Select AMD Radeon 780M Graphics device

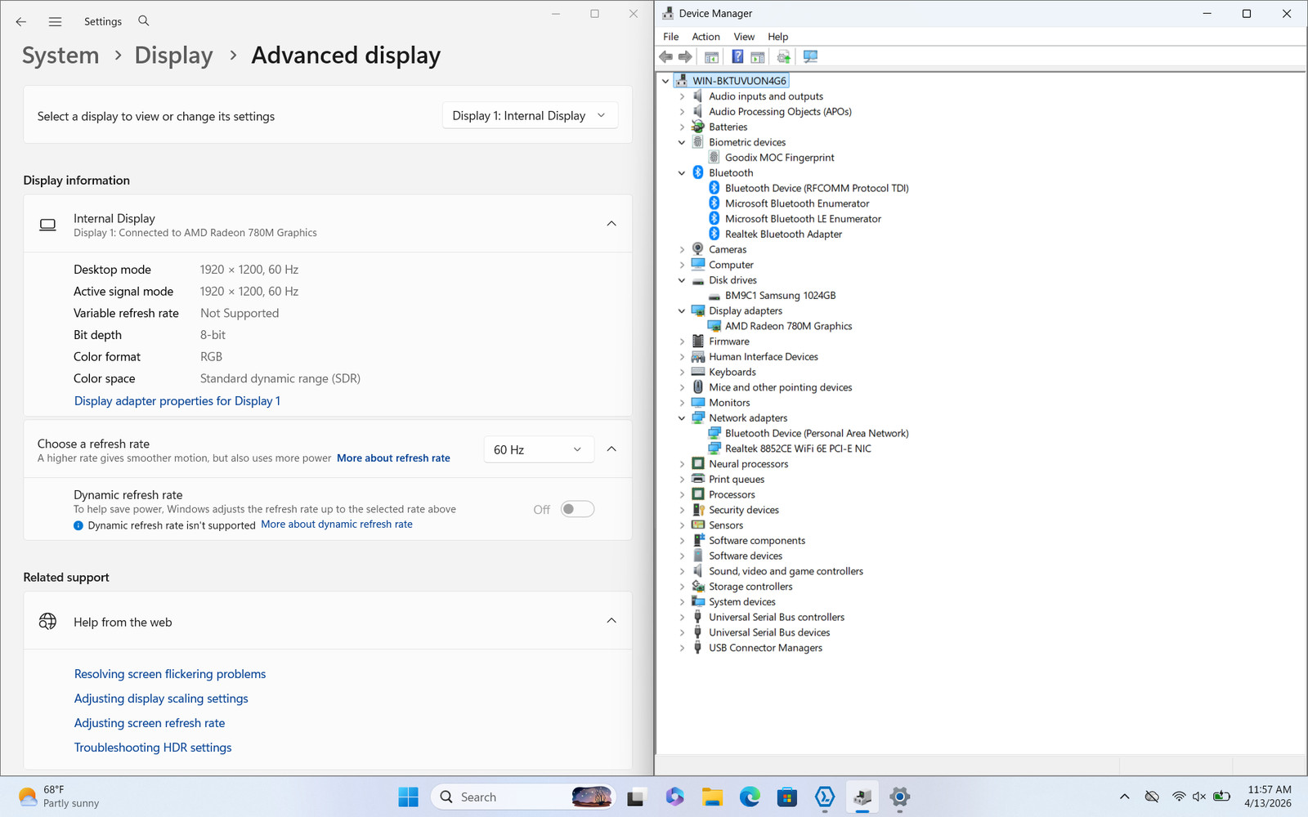(788, 326)
